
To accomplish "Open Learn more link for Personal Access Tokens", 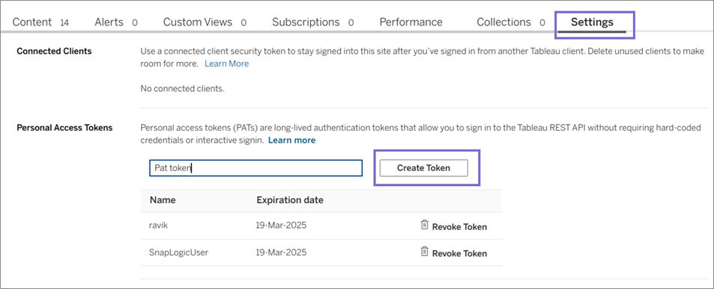I will tap(292, 140).
